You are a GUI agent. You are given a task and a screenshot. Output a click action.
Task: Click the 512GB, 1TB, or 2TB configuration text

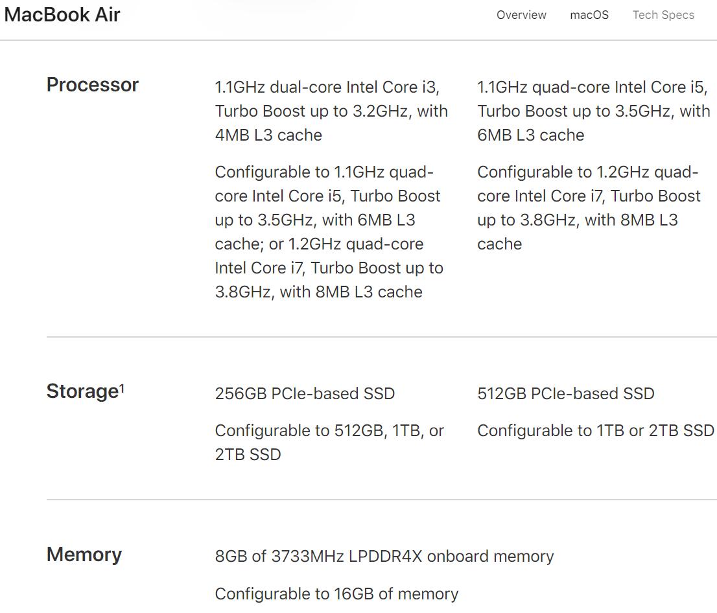(x=329, y=442)
